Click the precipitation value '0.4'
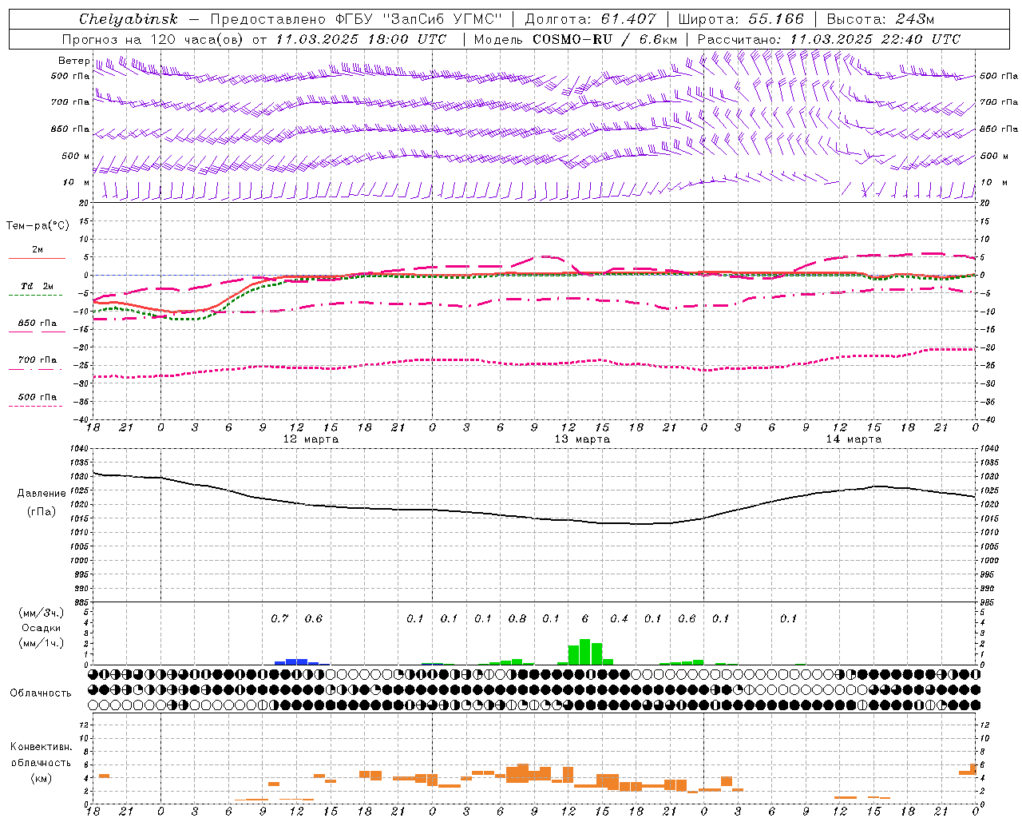 [619, 618]
